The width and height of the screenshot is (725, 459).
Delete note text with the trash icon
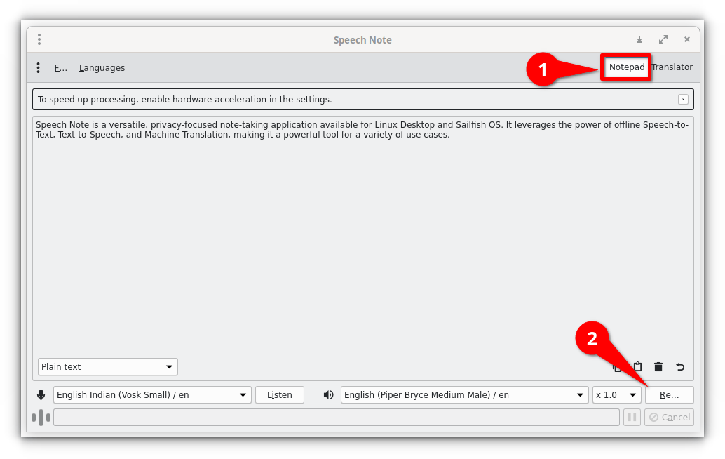coord(658,366)
